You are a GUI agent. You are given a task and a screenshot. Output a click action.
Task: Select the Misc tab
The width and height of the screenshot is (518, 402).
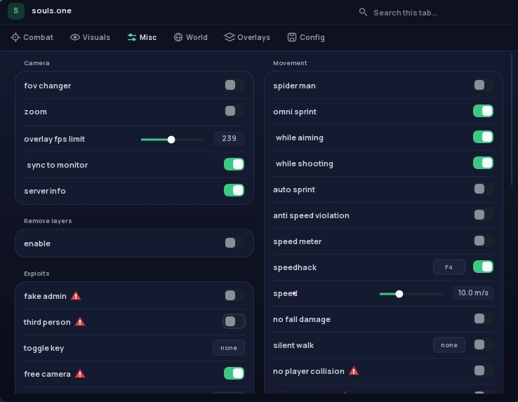click(142, 37)
